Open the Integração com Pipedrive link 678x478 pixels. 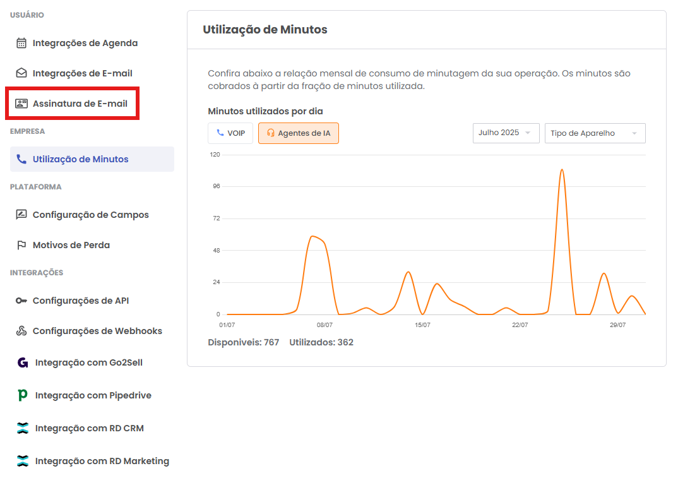point(93,395)
